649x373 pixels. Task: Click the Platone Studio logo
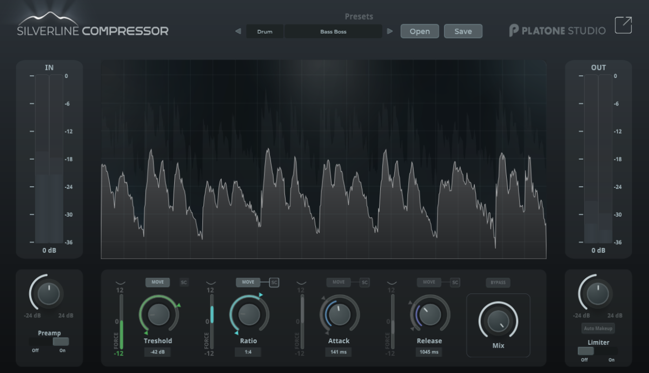557,31
